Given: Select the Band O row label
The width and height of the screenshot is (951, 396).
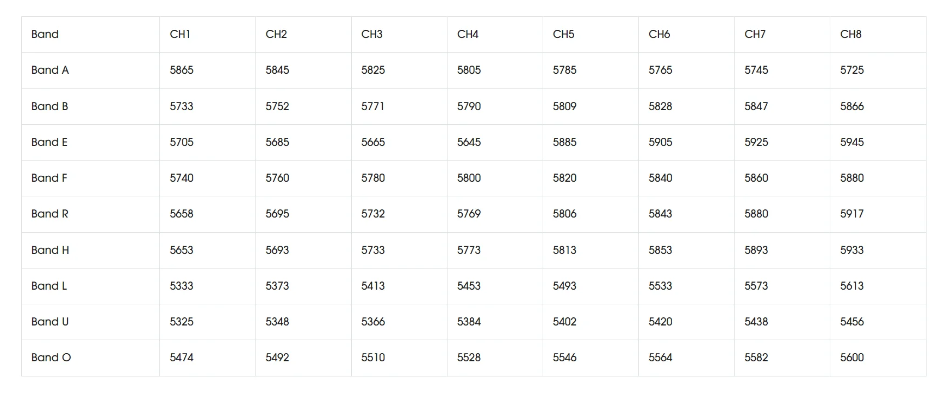Looking at the screenshot, I should pyautogui.click(x=51, y=357).
